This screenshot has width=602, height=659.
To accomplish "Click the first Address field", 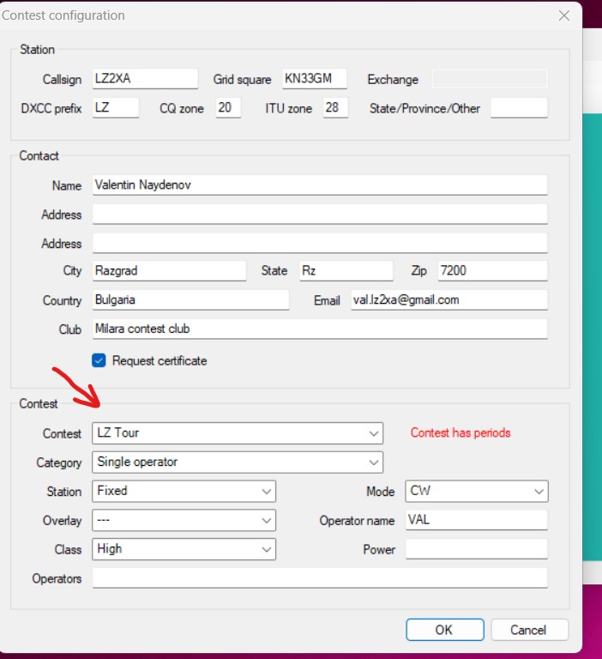I will pyautogui.click(x=320, y=214).
